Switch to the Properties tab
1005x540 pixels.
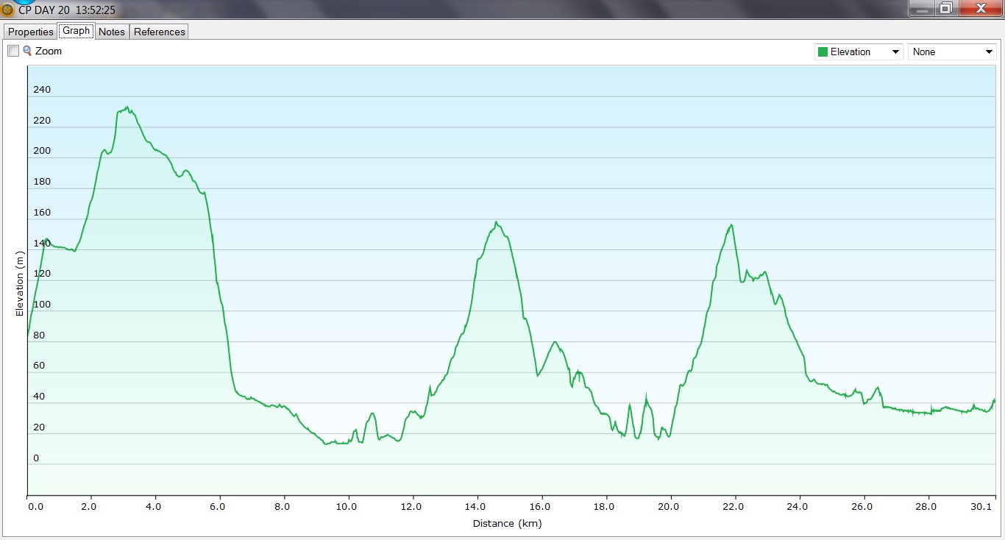(x=31, y=32)
